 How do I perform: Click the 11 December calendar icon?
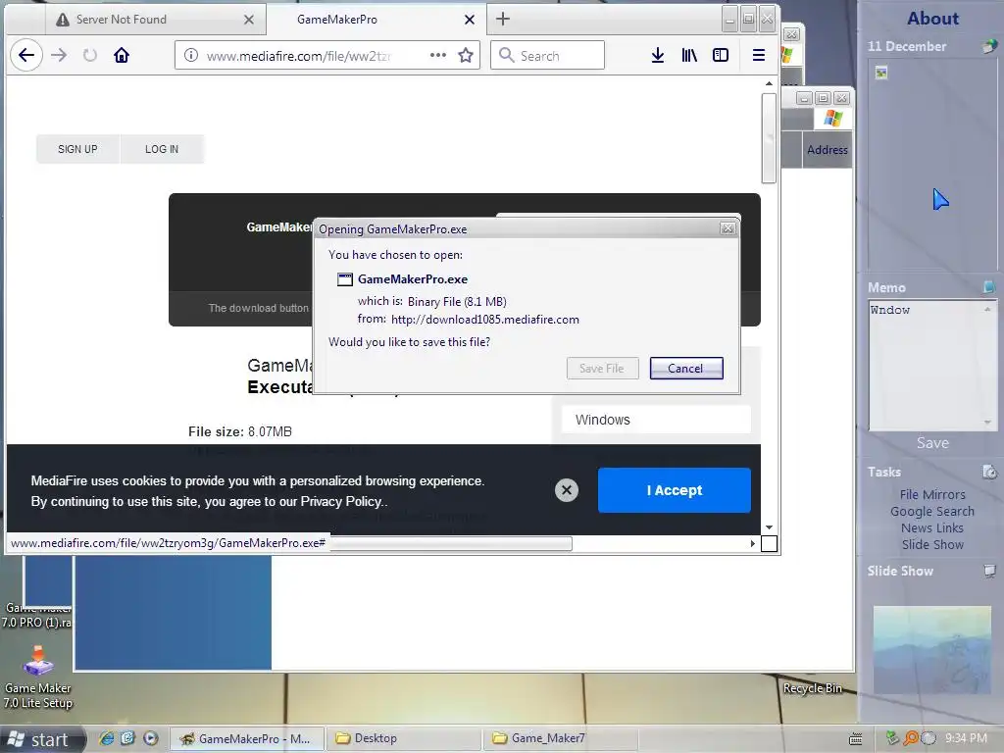[990, 46]
